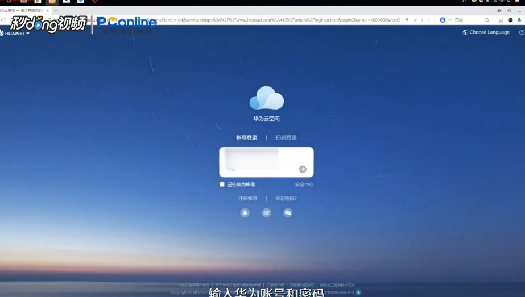Open a new browser tab with plus
Viewport: 525px width, 297px height.
click(x=56, y=10)
